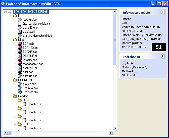Viewport: 169px width, 138px height.
Task: Collapse the DirectX folder node
Action: click(x=10, y=40)
